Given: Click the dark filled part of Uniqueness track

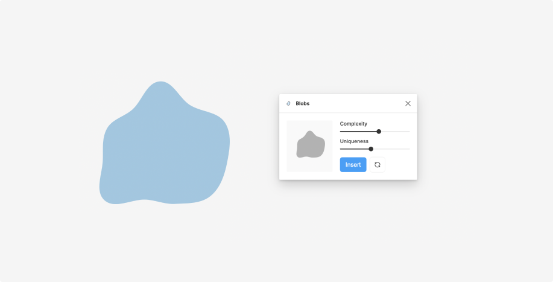Looking at the screenshot, I should click(x=354, y=149).
